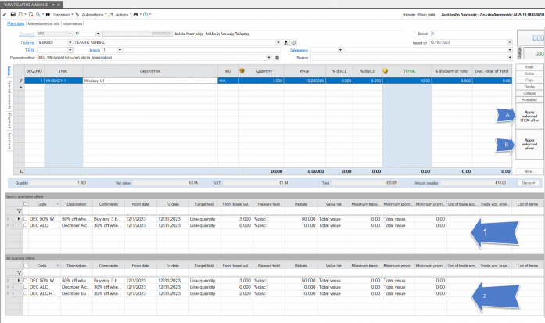This screenshot has height=323, width=545.
Task: Click coin icon in MU/Quantity header
Action: point(242,70)
